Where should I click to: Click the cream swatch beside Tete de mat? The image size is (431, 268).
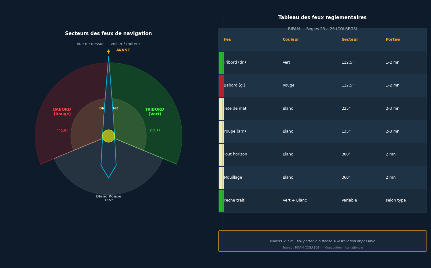click(x=221, y=109)
